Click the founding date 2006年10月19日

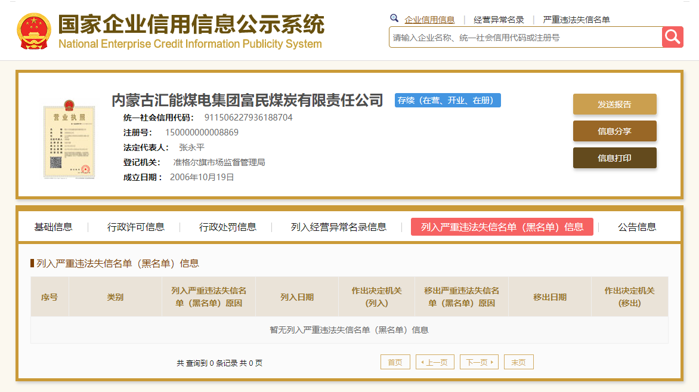202,177
